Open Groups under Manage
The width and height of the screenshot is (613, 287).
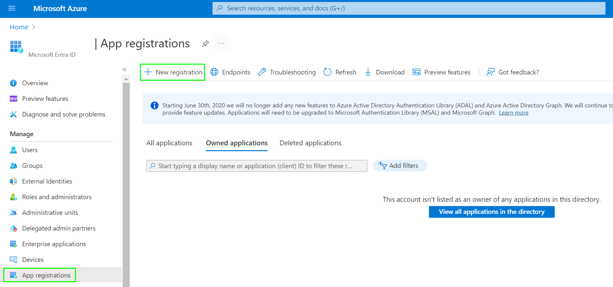coord(32,166)
